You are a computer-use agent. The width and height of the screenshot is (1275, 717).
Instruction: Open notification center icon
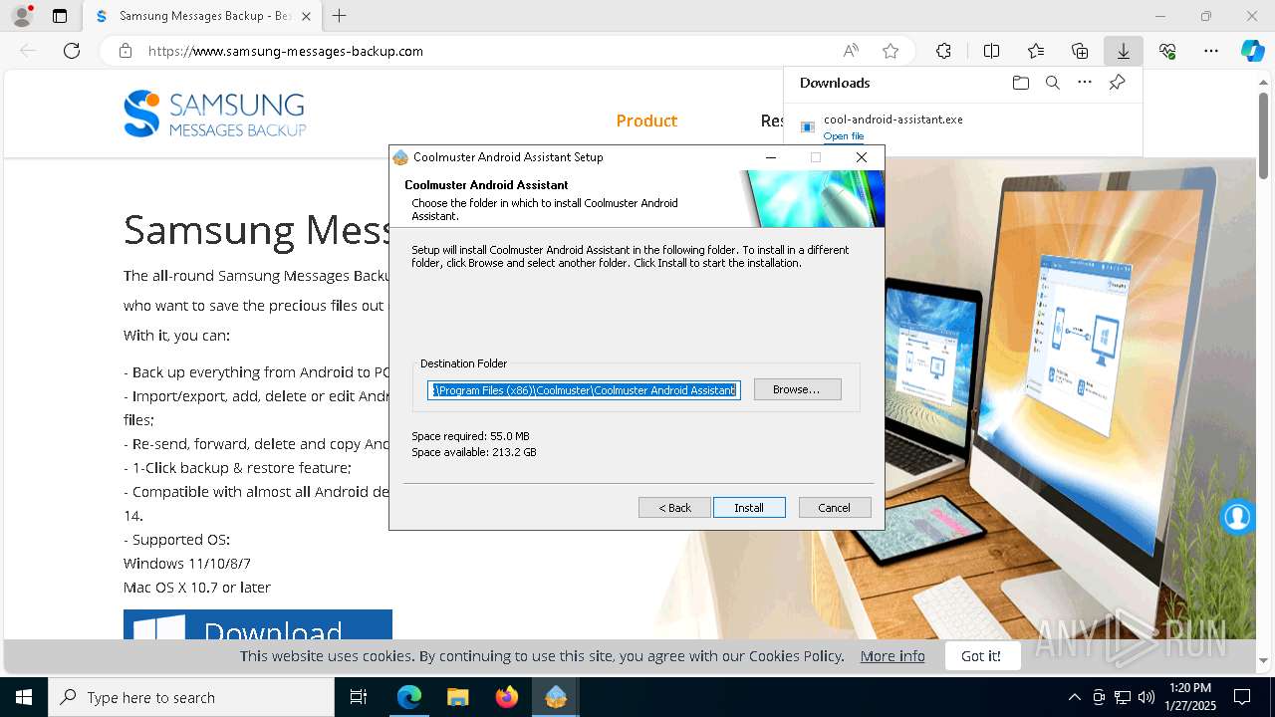(x=1242, y=697)
